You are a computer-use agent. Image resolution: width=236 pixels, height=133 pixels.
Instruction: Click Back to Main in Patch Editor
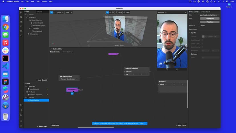click(55, 52)
